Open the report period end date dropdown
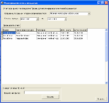Image resolution: width=109 pixels, height=103 pixels. [x=66, y=19]
